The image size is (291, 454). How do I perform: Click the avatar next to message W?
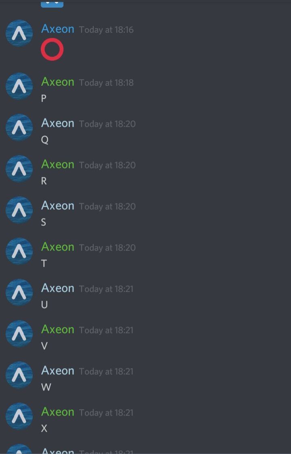(19, 375)
